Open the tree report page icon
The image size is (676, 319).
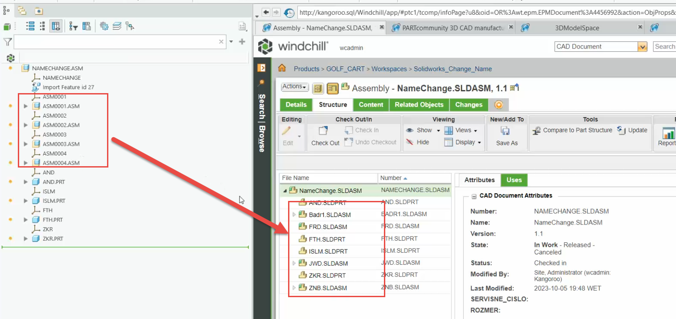pos(243,27)
